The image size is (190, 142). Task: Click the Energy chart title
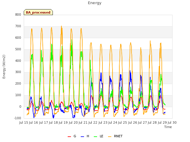(95, 3)
